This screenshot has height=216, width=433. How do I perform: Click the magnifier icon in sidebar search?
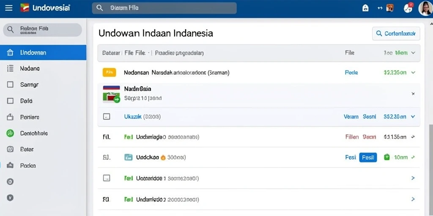[10, 30]
